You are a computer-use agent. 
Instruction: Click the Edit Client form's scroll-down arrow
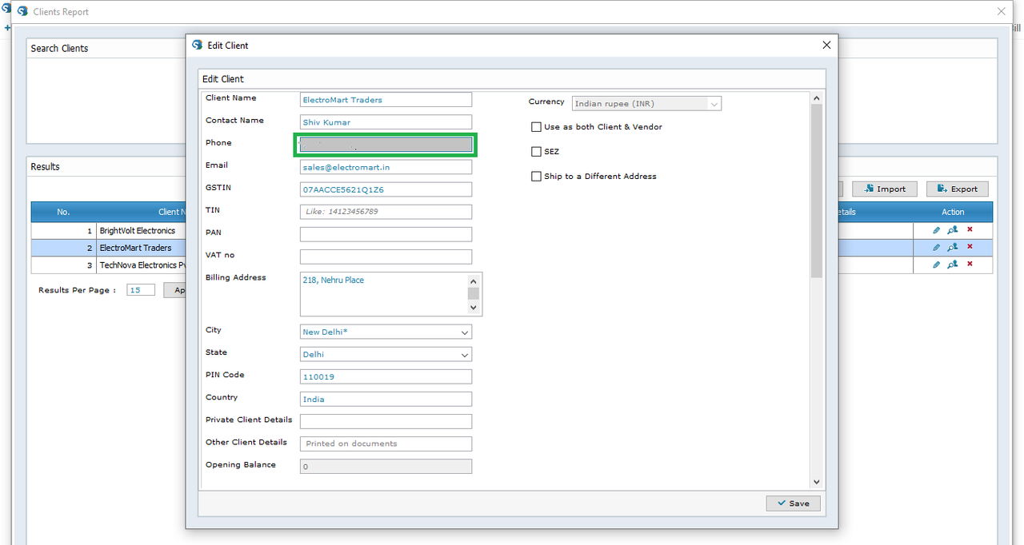pyautogui.click(x=816, y=482)
